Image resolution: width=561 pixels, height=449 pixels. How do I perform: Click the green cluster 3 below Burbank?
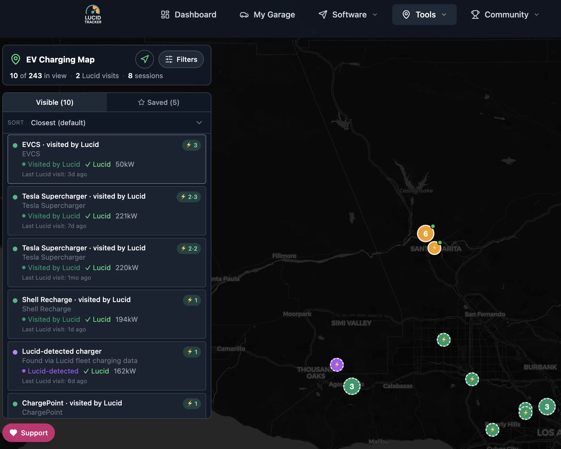547,407
